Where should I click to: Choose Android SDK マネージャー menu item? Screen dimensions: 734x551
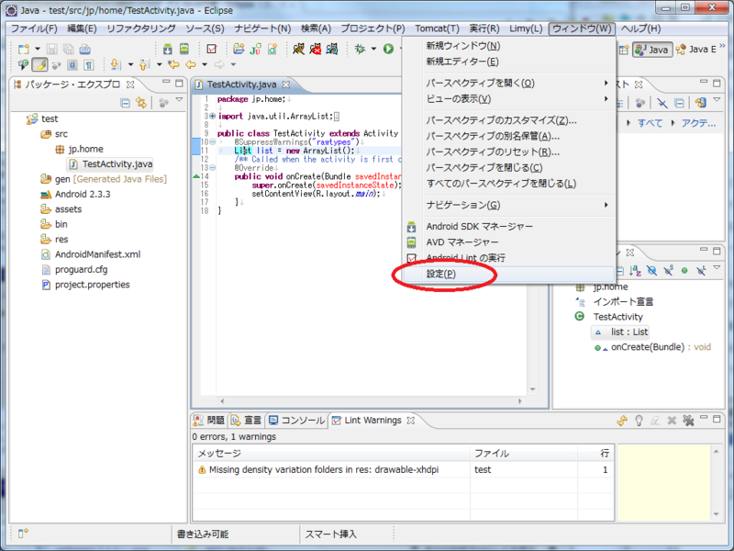point(509,226)
